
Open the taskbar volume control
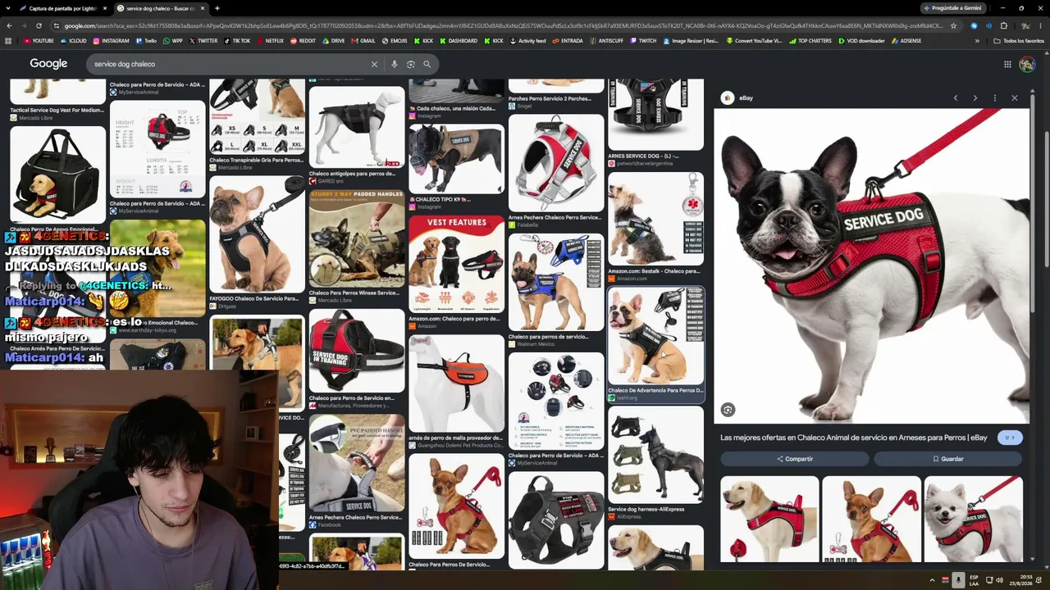pos(1000,580)
